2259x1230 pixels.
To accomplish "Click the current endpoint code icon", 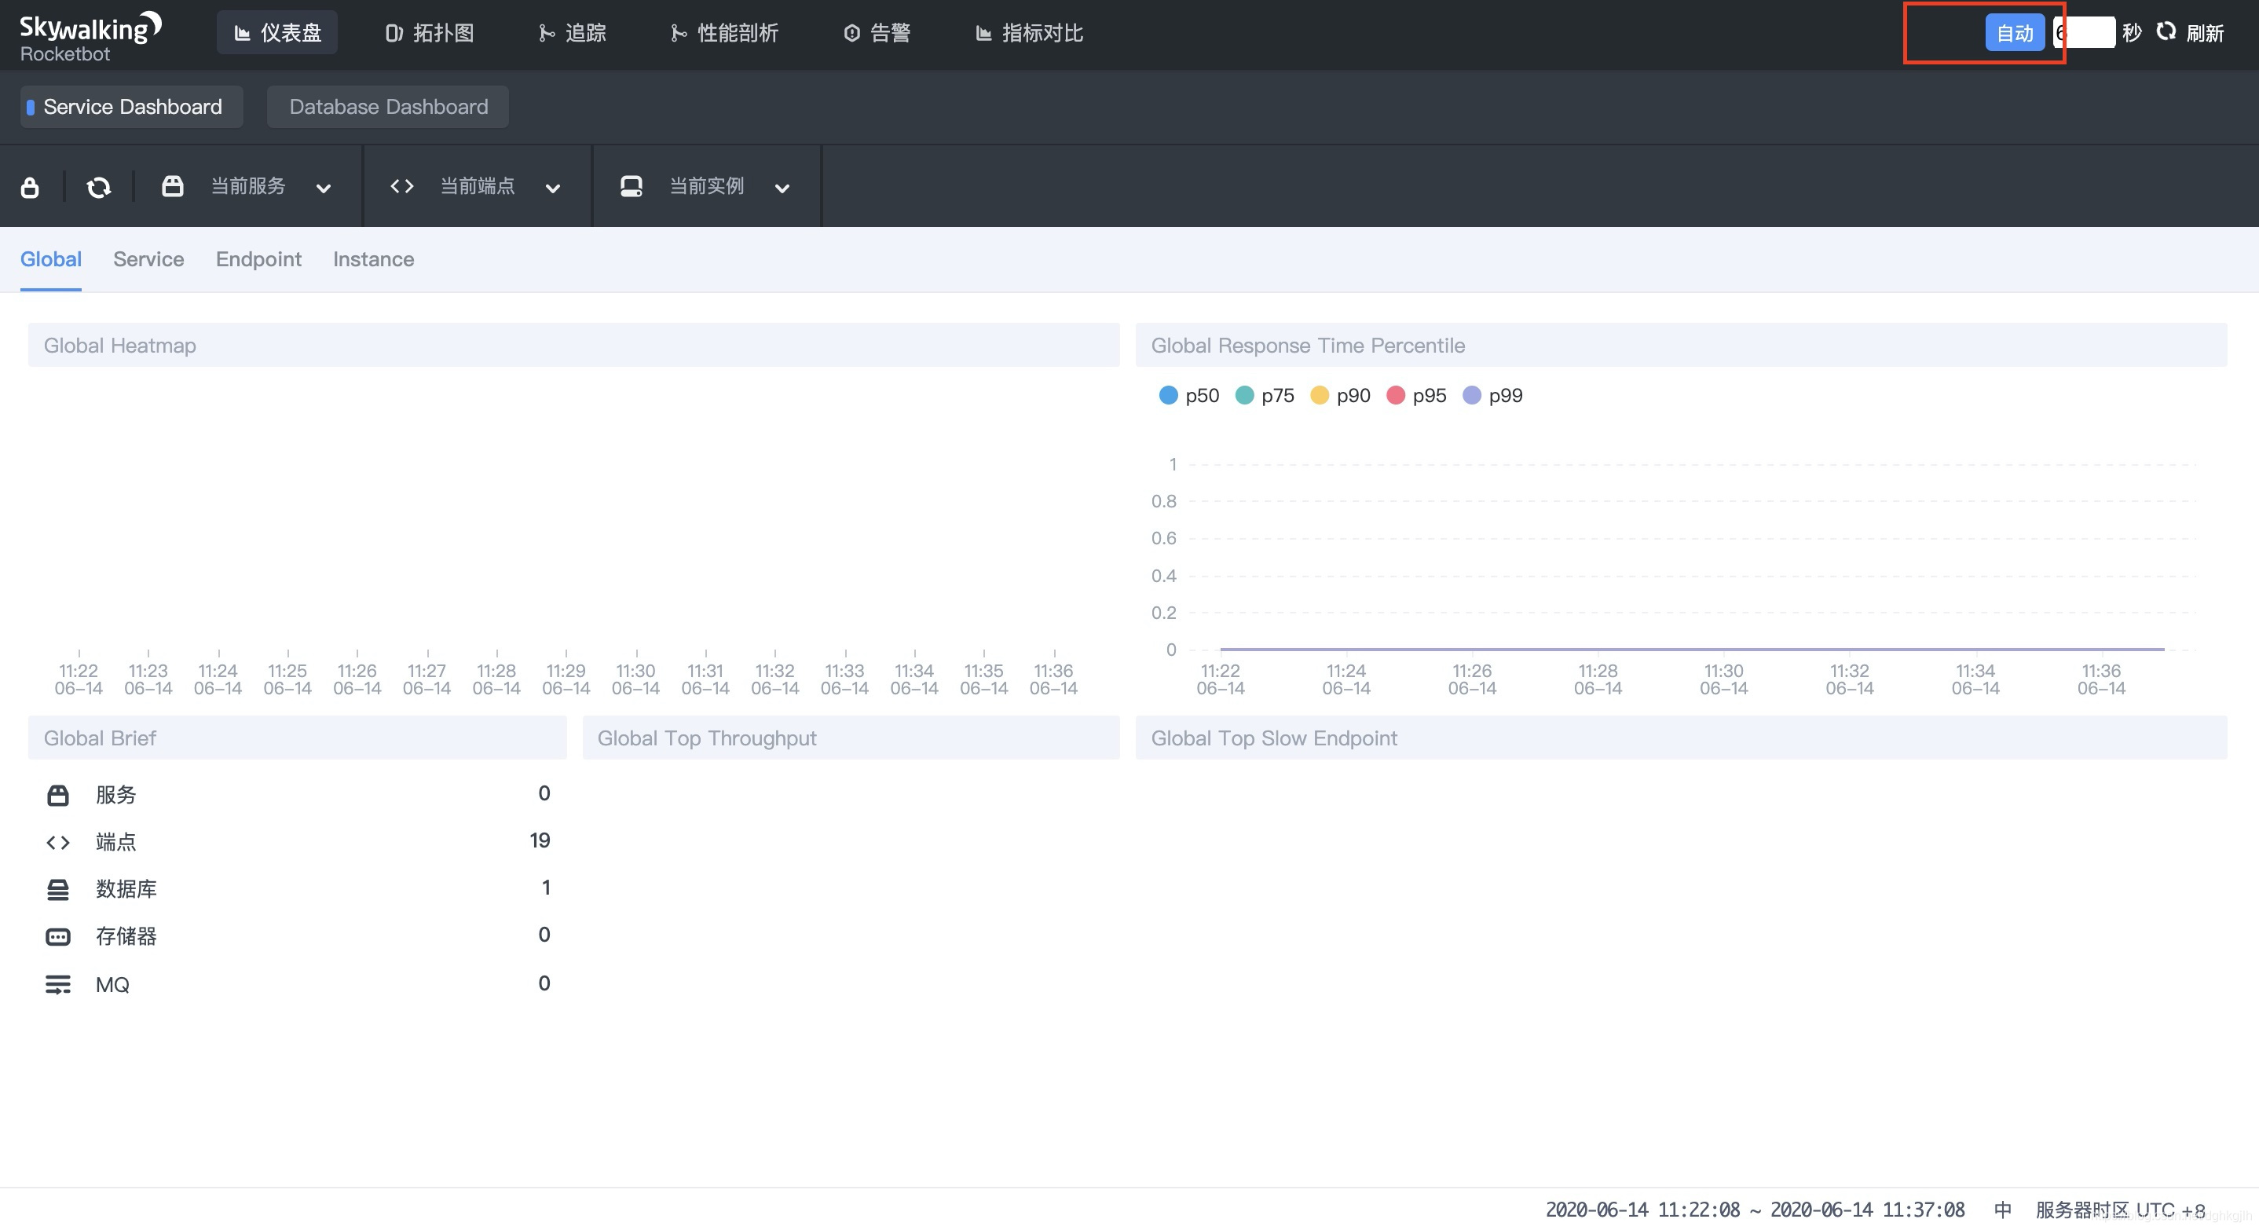I will click(401, 186).
